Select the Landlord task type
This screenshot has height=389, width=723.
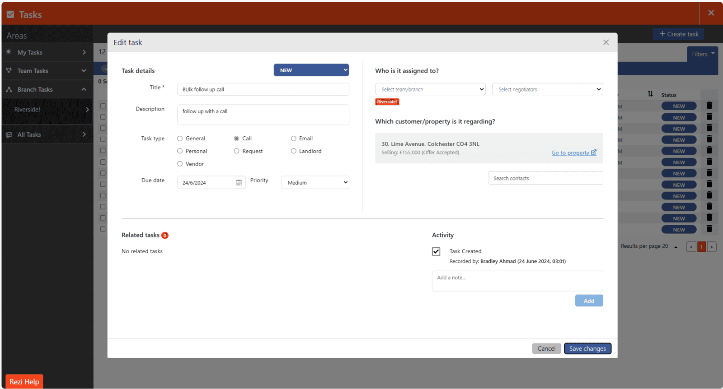[294, 151]
